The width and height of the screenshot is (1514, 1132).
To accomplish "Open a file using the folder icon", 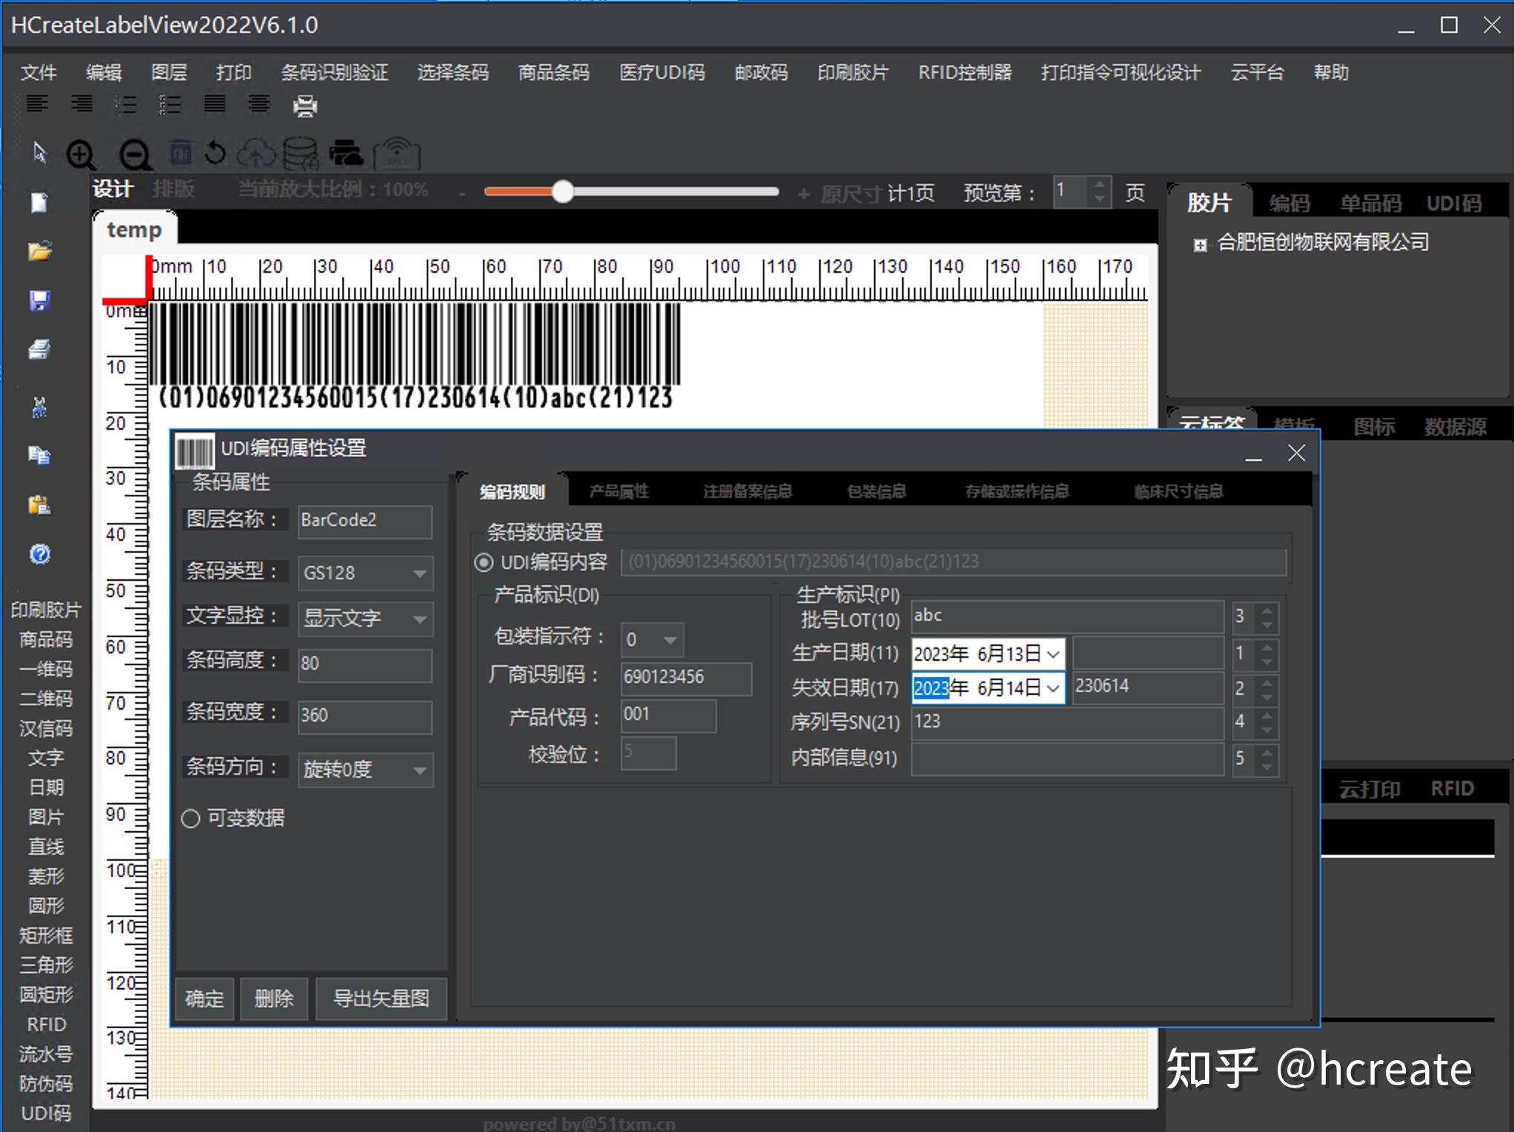I will tap(39, 251).
